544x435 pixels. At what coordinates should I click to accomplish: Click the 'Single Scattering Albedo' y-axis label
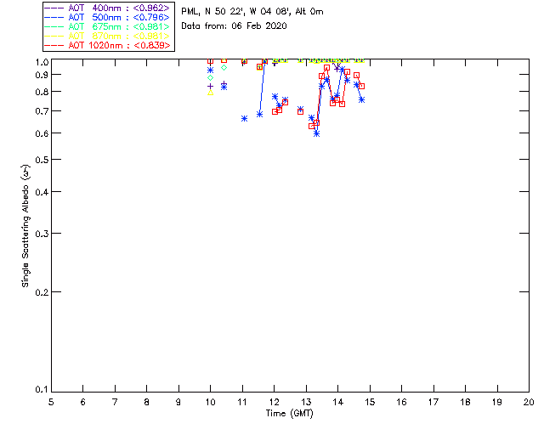coord(26,225)
